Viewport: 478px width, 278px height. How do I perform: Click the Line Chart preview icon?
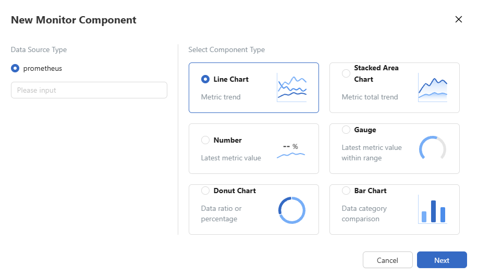(292, 87)
